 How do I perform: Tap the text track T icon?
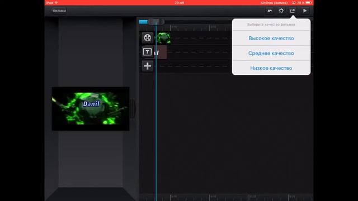point(148,52)
